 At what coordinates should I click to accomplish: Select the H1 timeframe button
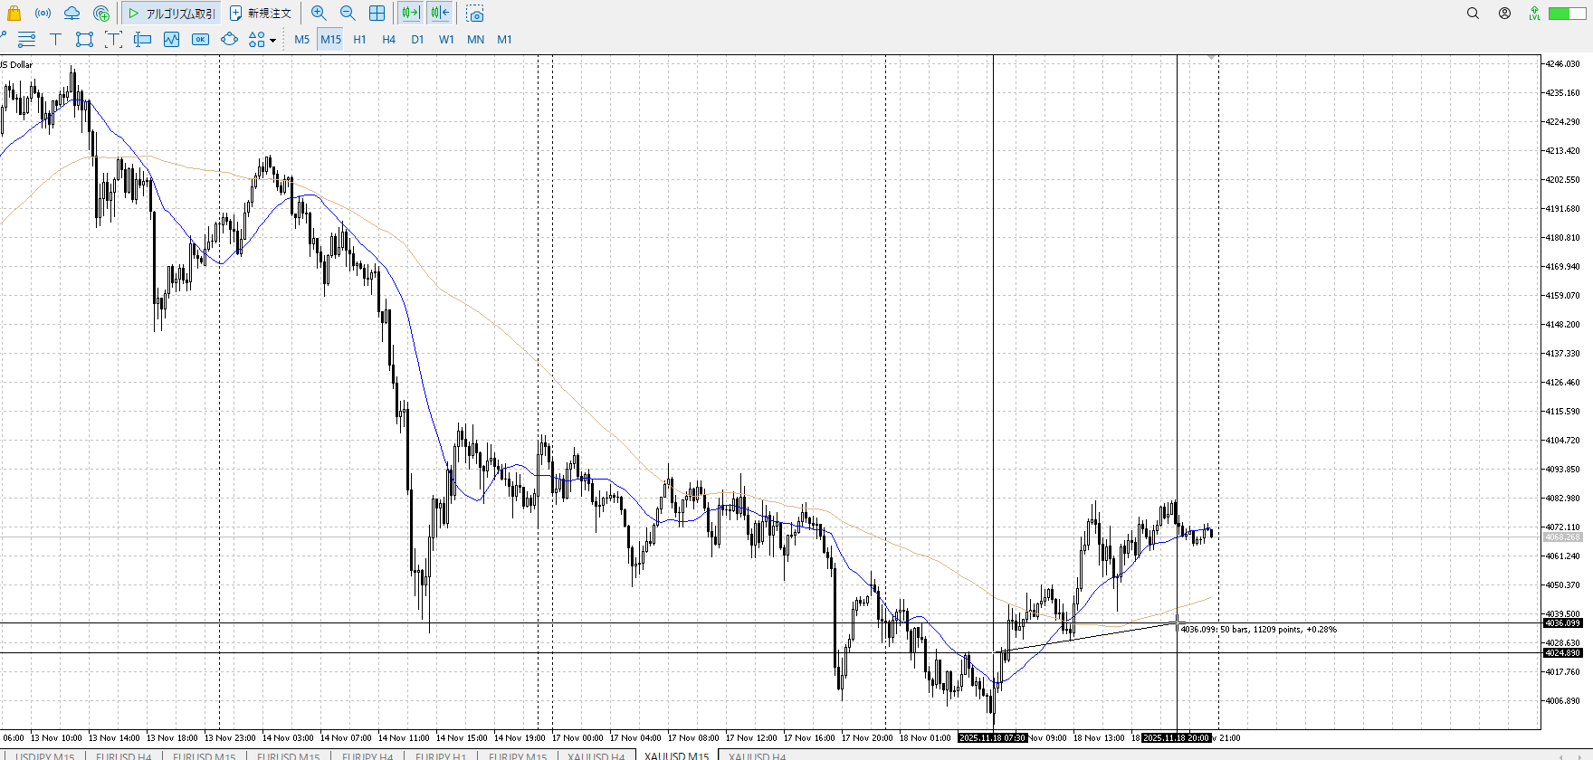pos(359,39)
